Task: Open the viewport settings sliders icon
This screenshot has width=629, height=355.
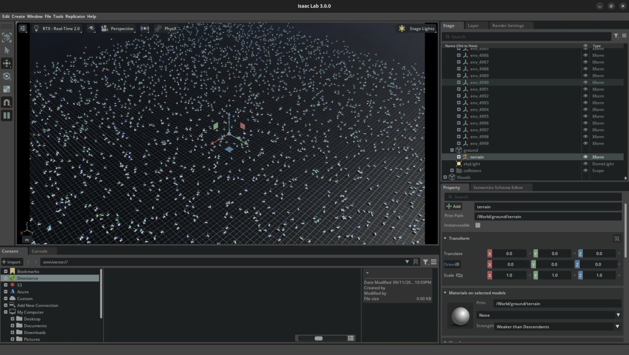Action: click(22, 28)
